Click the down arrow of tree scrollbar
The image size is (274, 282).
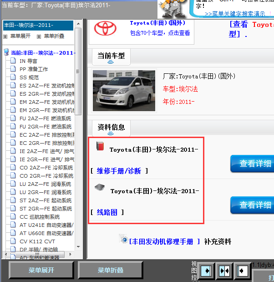click(x=78, y=247)
